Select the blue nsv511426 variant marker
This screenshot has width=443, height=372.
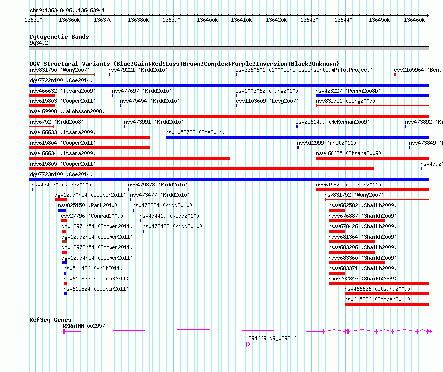65,273
